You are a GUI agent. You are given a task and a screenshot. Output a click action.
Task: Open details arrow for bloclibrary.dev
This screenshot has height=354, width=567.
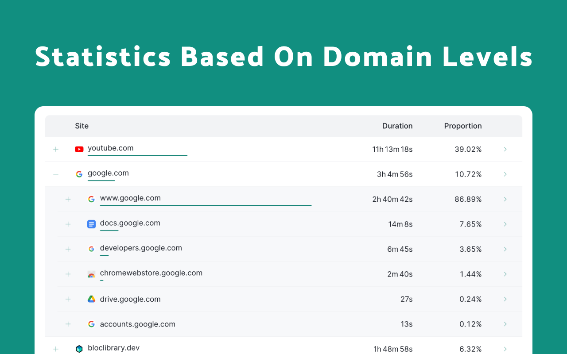click(505, 349)
